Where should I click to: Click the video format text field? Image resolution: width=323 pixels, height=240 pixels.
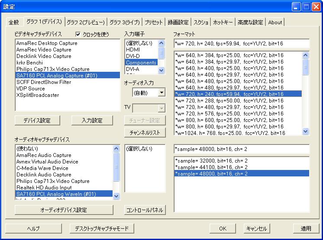(242, 43)
